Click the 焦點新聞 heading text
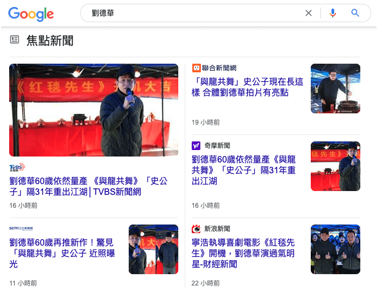377x299 pixels. [x=50, y=40]
